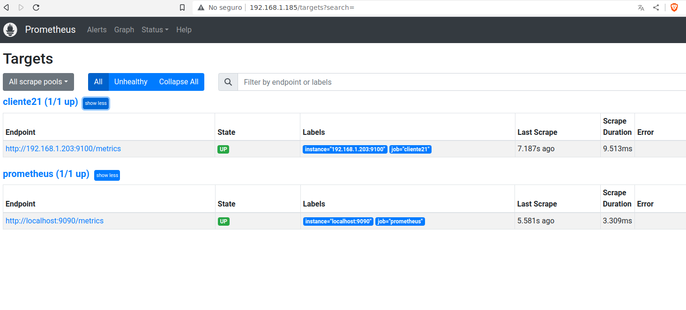Click the '7.187s ago' last scrape value
Screen dimensions: 686x310
pos(536,149)
